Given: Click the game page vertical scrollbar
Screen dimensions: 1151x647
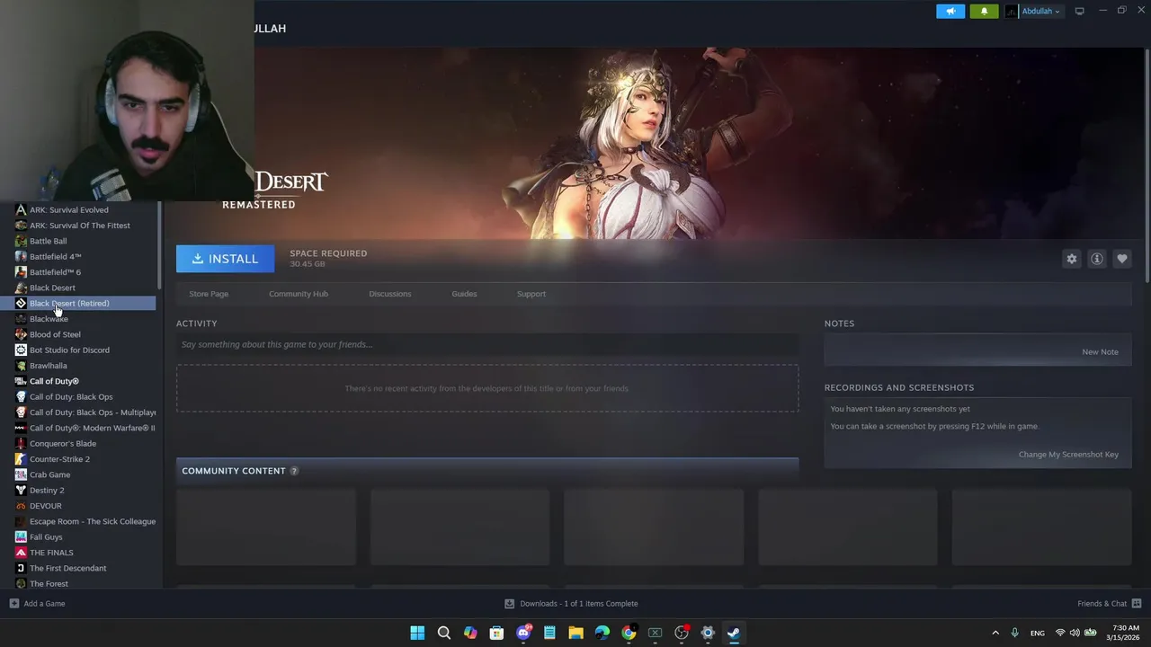Looking at the screenshot, I should [1147, 166].
